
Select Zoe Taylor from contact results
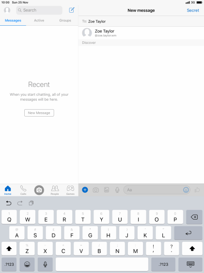point(141,33)
